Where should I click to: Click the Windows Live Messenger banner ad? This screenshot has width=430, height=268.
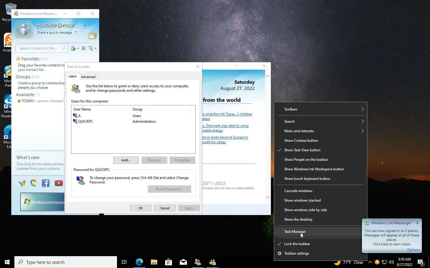(42, 202)
